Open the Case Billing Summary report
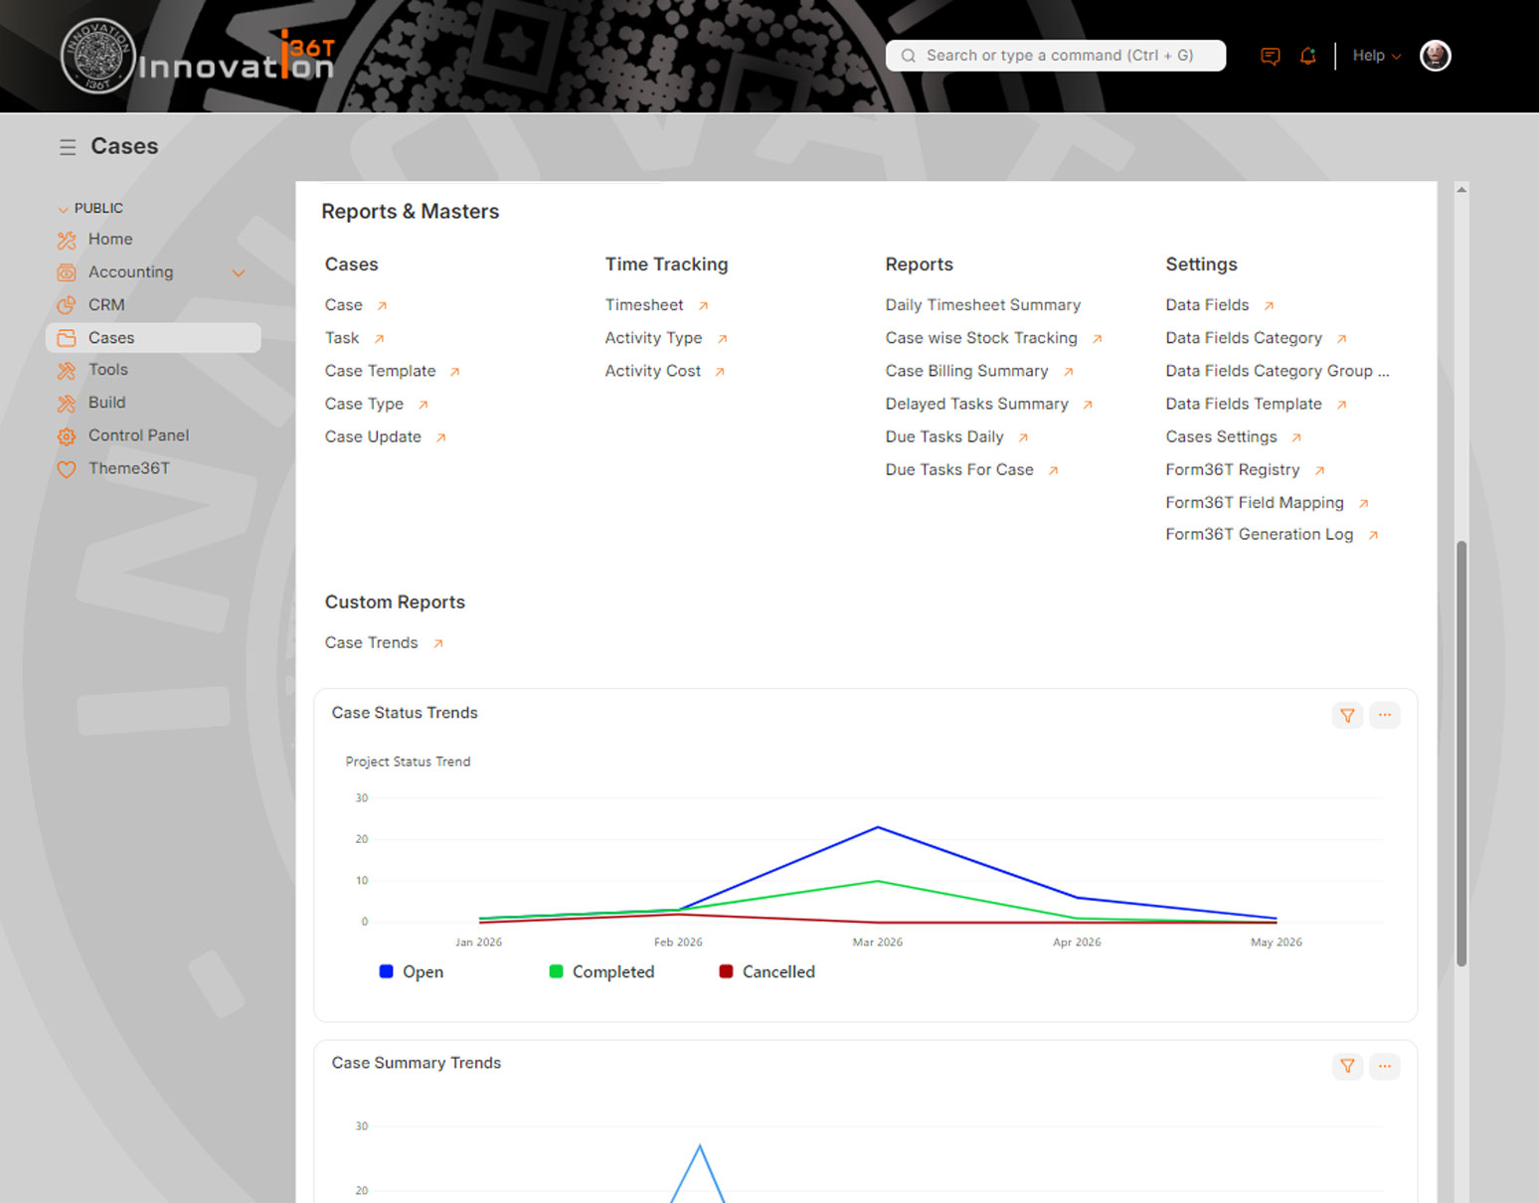The image size is (1539, 1203). pyautogui.click(x=966, y=371)
